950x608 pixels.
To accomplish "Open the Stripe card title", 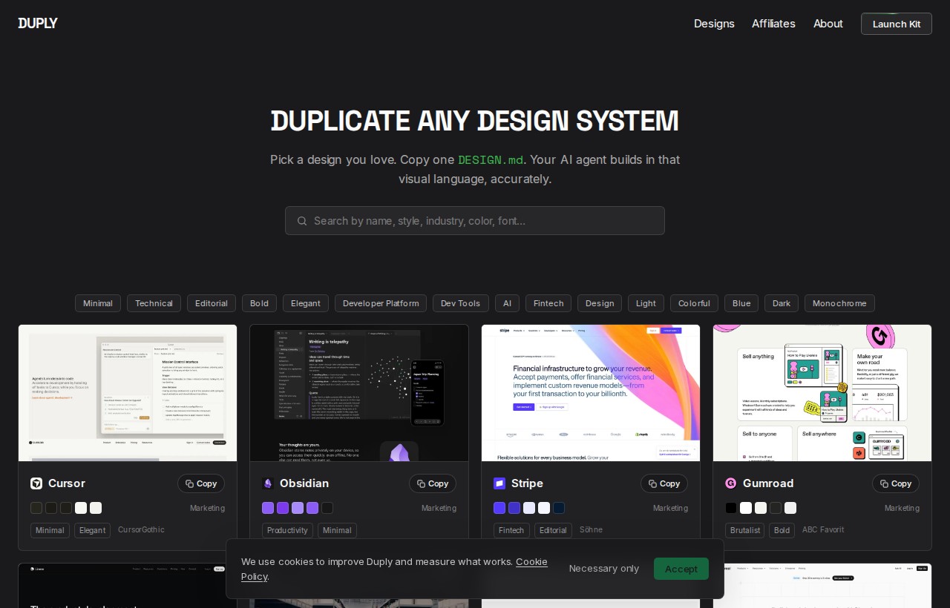I will [x=527, y=483].
